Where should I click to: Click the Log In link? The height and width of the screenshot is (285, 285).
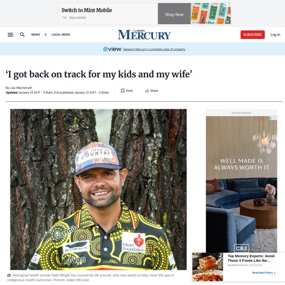coord(275,35)
